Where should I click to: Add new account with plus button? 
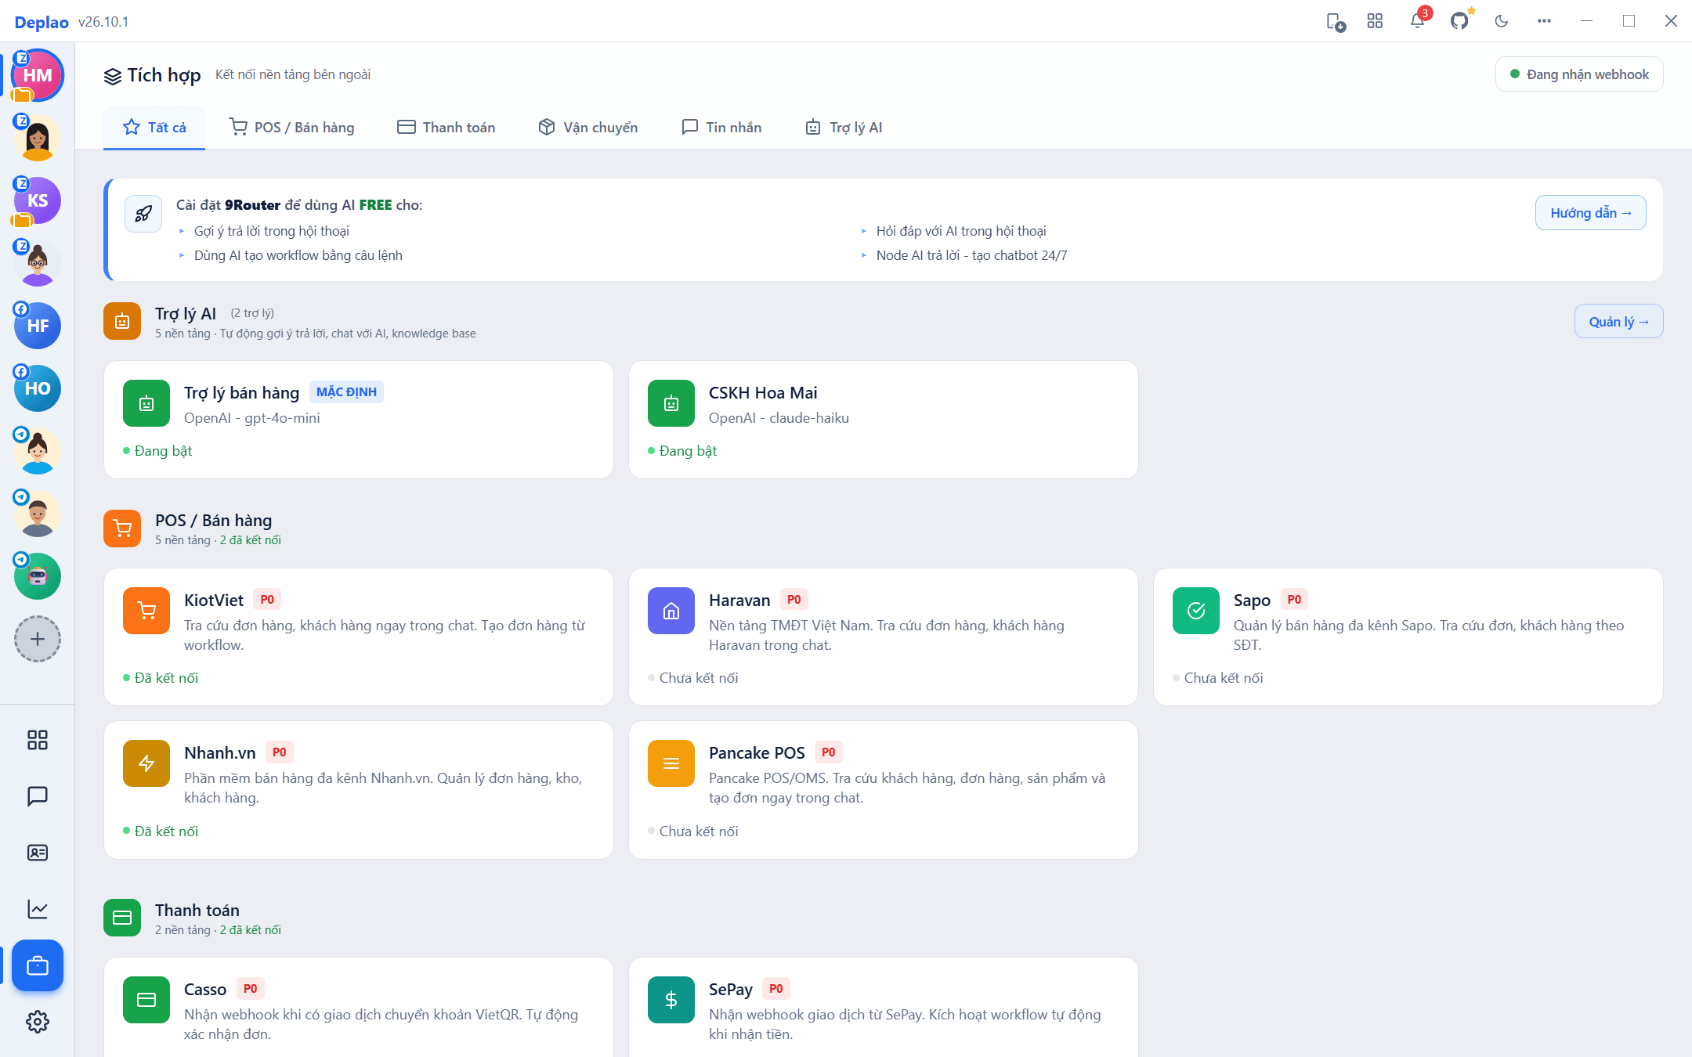click(38, 639)
